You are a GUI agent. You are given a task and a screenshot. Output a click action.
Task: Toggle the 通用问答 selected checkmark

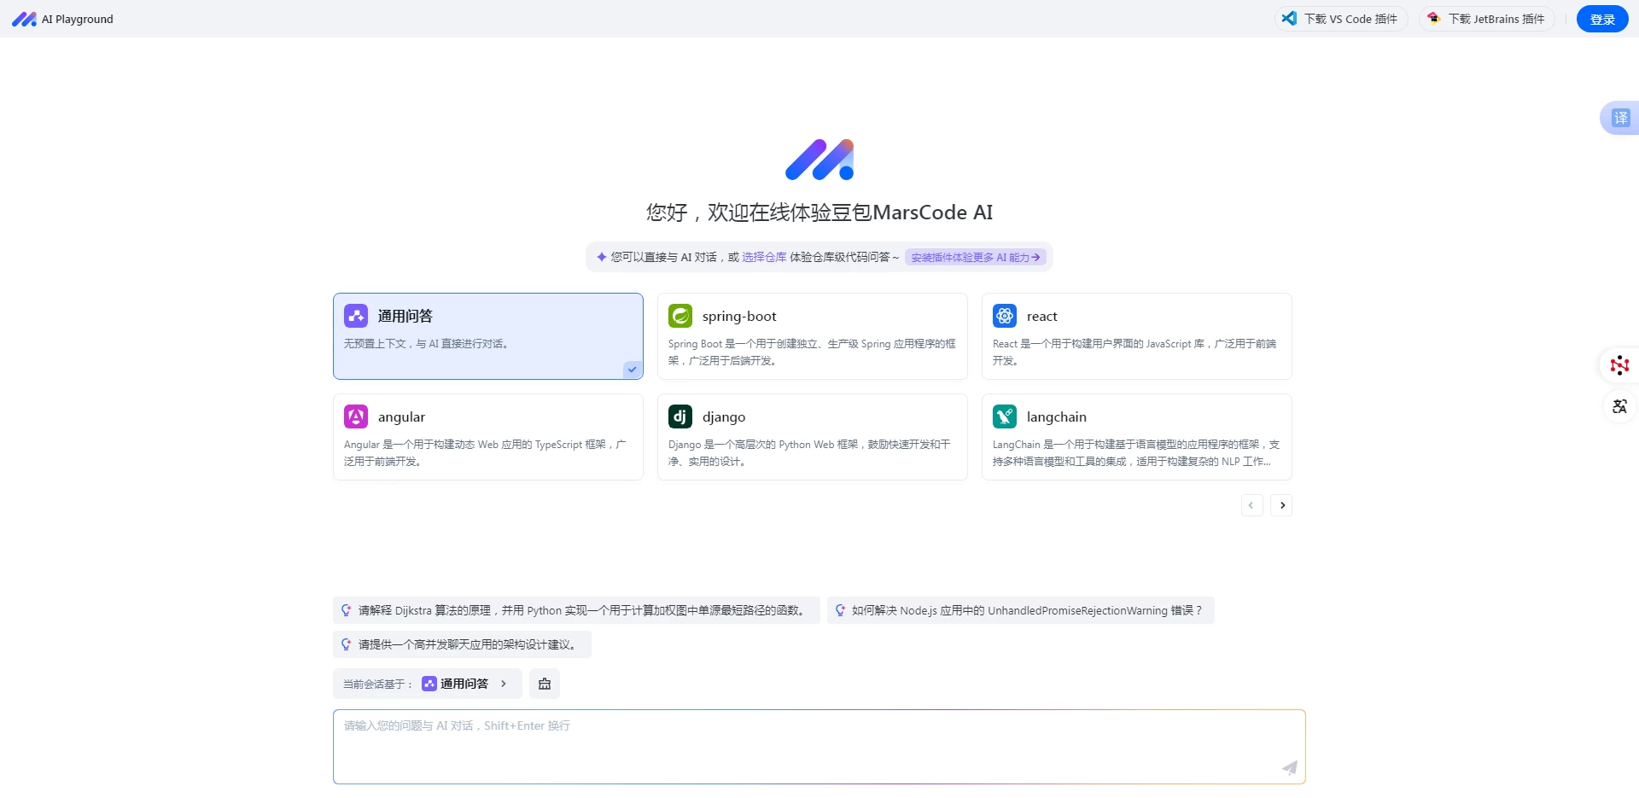click(632, 369)
